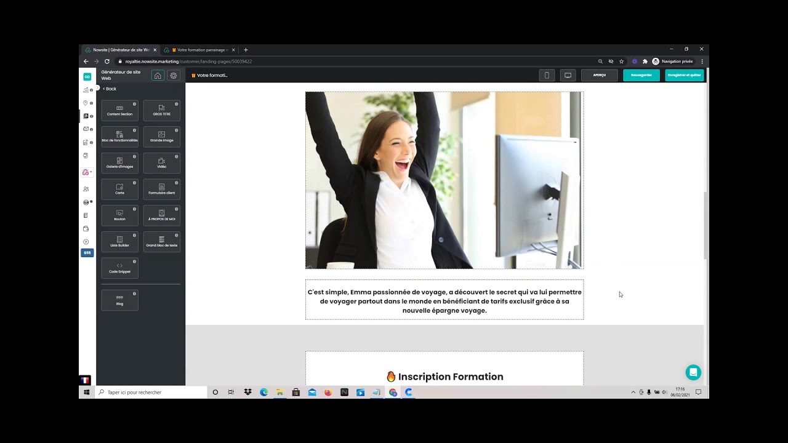
Task: Open the pink logo dropdown in sidebar
Action: 87,172
